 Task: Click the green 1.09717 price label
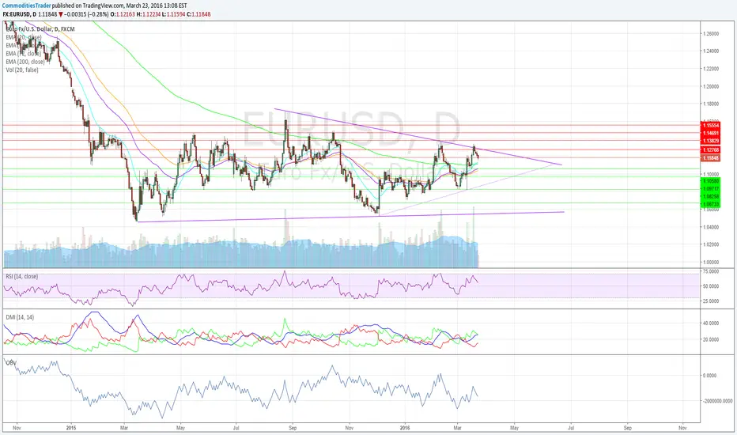(710, 188)
